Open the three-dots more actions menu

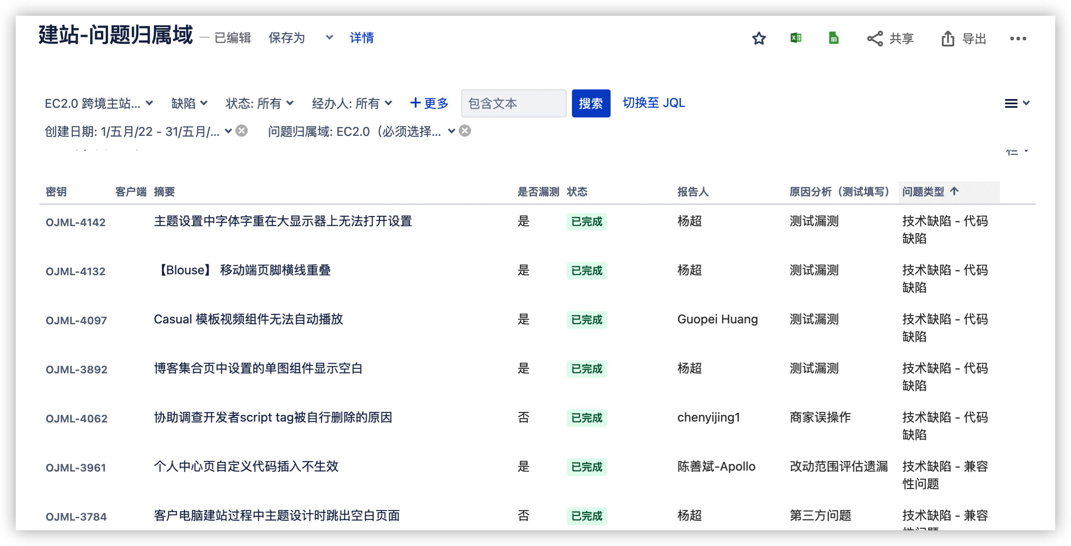[x=1018, y=39]
